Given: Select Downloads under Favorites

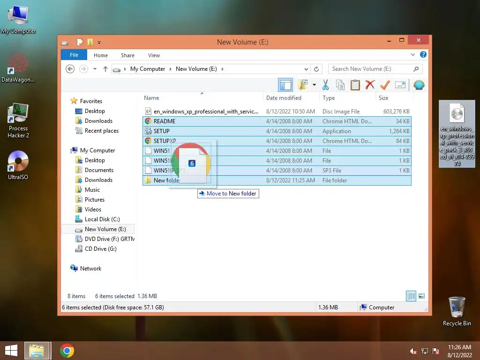Looking at the screenshot, I should point(98,121).
